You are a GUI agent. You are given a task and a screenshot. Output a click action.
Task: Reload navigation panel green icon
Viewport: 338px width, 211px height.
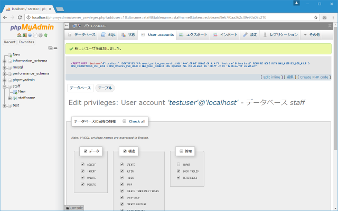[x=45, y=35]
